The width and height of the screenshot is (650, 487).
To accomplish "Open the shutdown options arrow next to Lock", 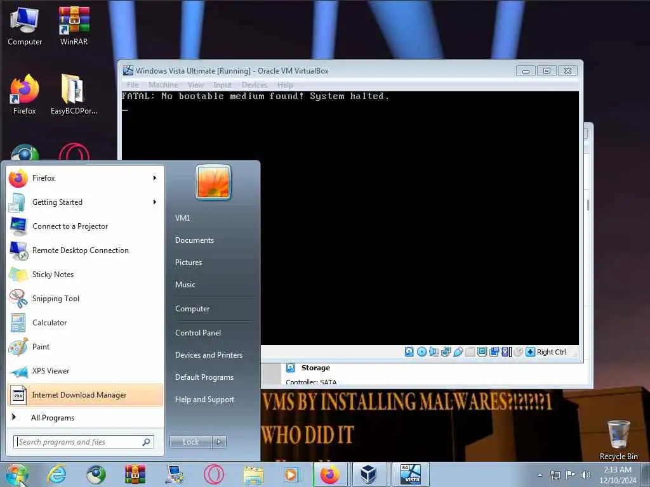I will click(219, 442).
